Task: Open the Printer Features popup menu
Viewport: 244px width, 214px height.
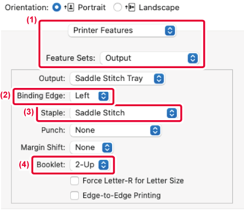Action: 122,31
